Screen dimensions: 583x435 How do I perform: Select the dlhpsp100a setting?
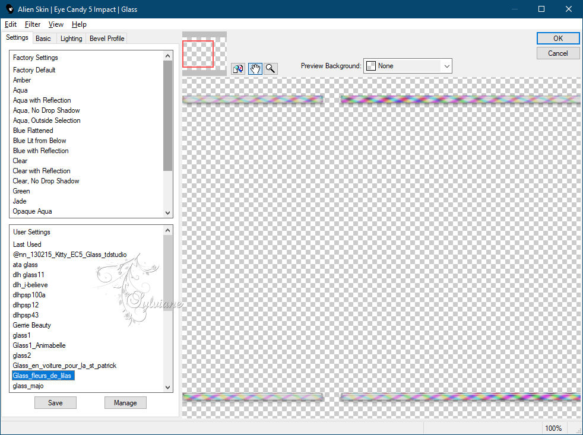tap(29, 295)
